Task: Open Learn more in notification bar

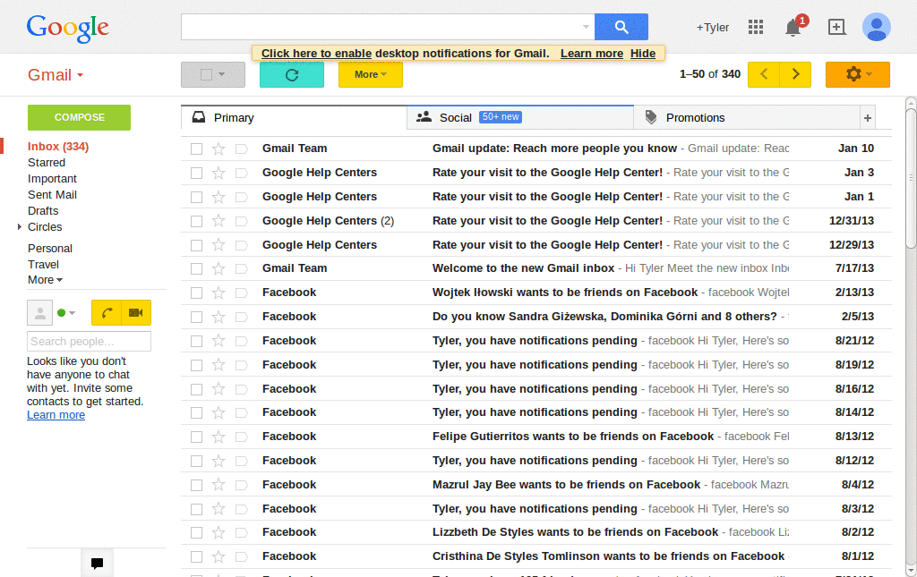Action: point(592,53)
